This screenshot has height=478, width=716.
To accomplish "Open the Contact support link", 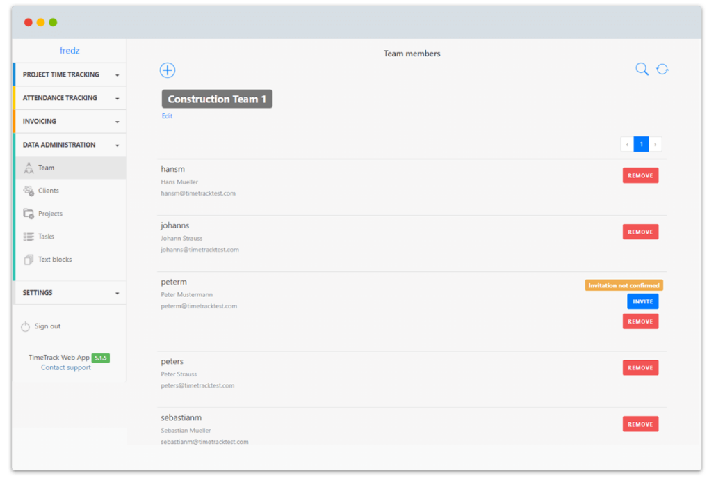I will click(66, 367).
